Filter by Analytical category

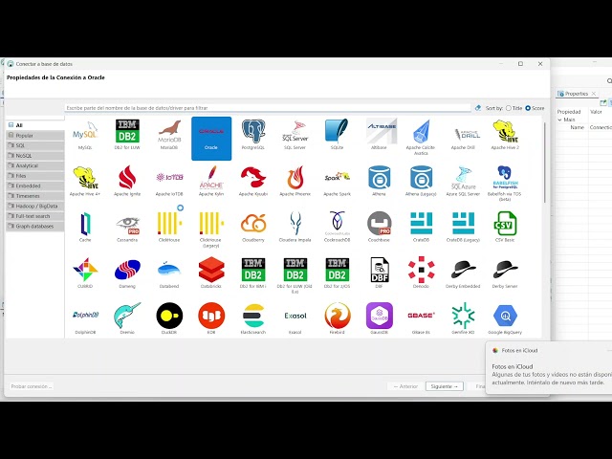coord(35,165)
